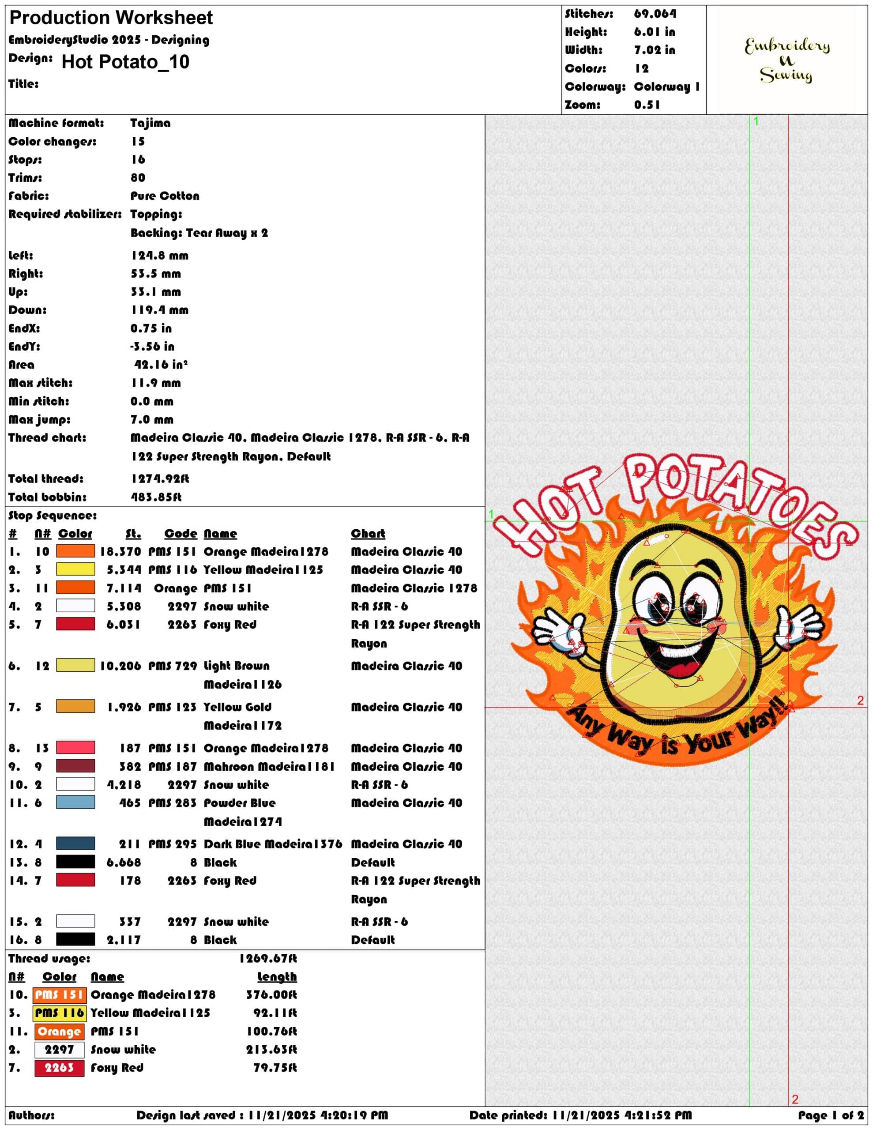Click the Hot Potatoes design preview image
This screenshot has height=1130, width=873.
[675, 610]
